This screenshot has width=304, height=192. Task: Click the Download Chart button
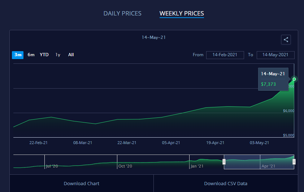coord(82,183)
